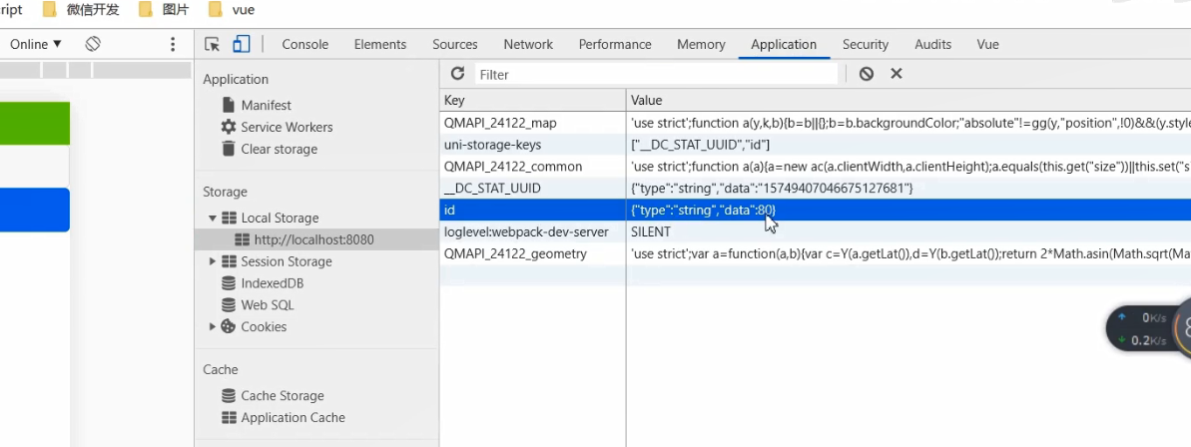Open the three-dot more options menu
This screenshot has height=447, width=1191.
tap(173, 44)
